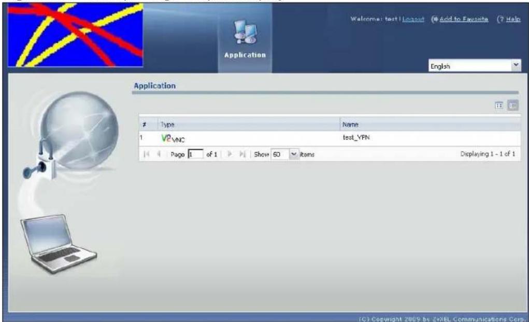Switch to list view
The width and height of the screenshot is (529, 322).
(x=513, y=105)
